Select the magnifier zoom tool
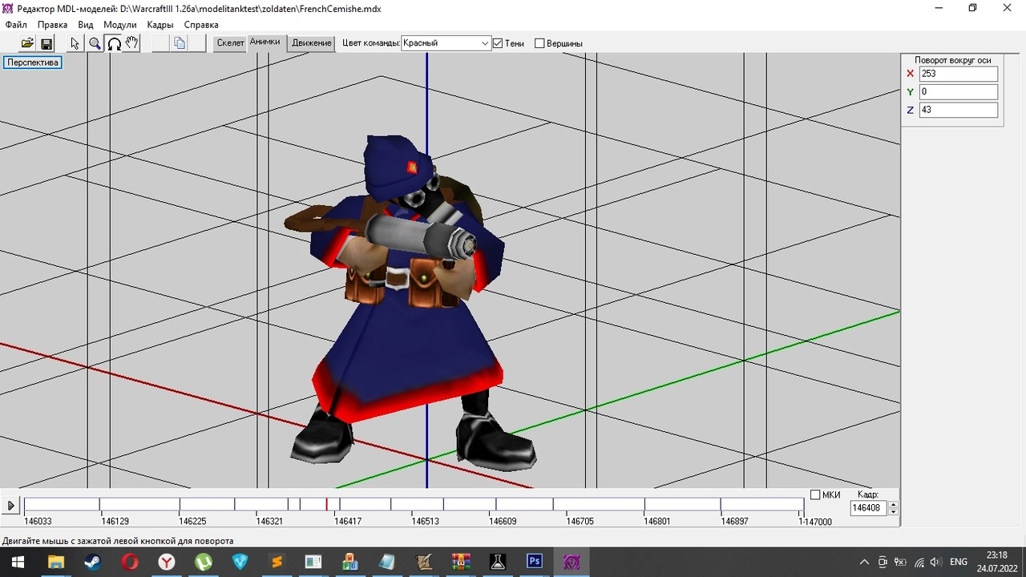The image size is (1026, 577). [x=95, y=43]
